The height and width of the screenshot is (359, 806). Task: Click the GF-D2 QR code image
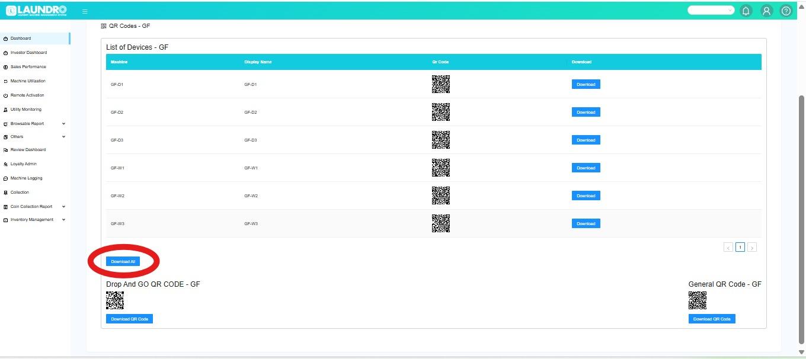pos(441,112)
